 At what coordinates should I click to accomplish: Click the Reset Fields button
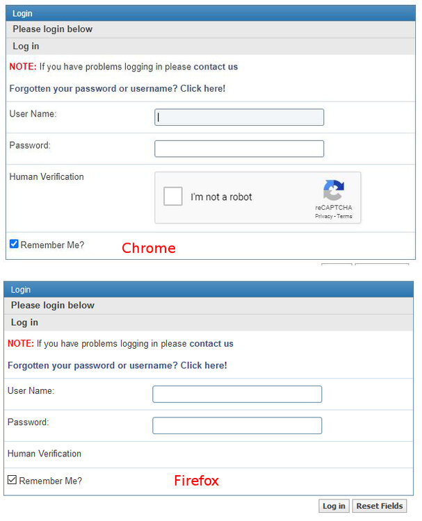[380, 506]
